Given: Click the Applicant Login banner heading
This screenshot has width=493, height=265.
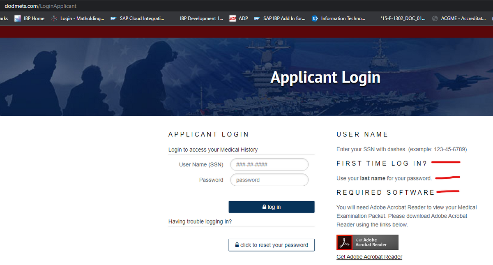Looking at the screenshot, I should pos(325,77).
